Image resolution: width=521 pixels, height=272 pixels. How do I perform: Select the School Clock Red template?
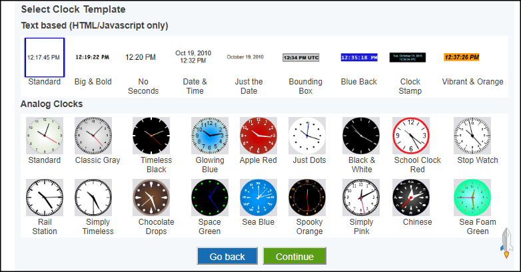[x=411, y=136]
